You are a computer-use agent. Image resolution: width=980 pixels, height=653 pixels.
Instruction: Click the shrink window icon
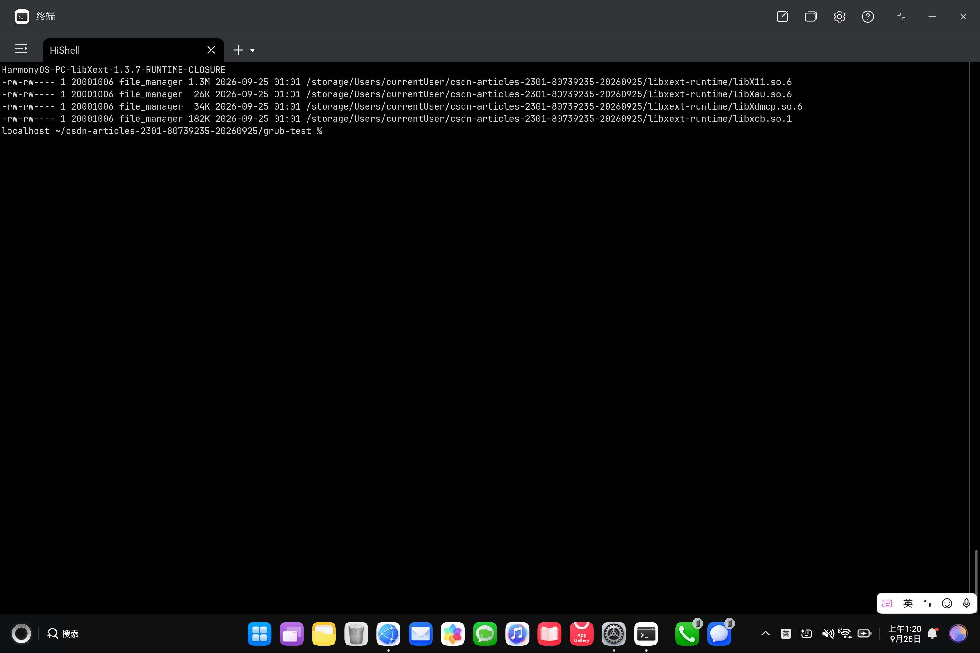[x=901, y=17]
